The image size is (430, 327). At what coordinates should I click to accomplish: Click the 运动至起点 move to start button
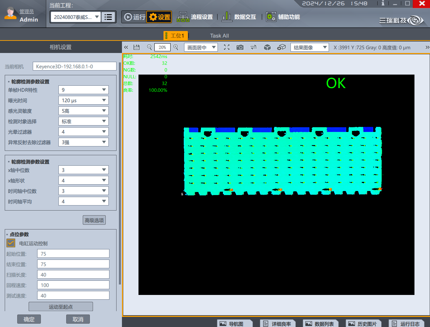(61, 306)
